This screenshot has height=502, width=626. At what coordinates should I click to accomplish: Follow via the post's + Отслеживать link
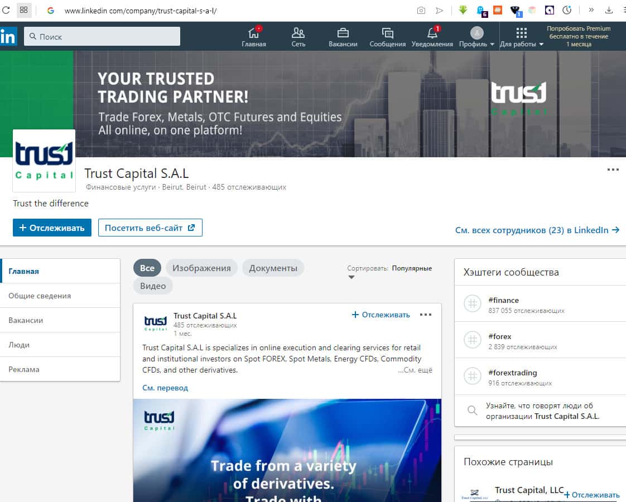[381, 315]
